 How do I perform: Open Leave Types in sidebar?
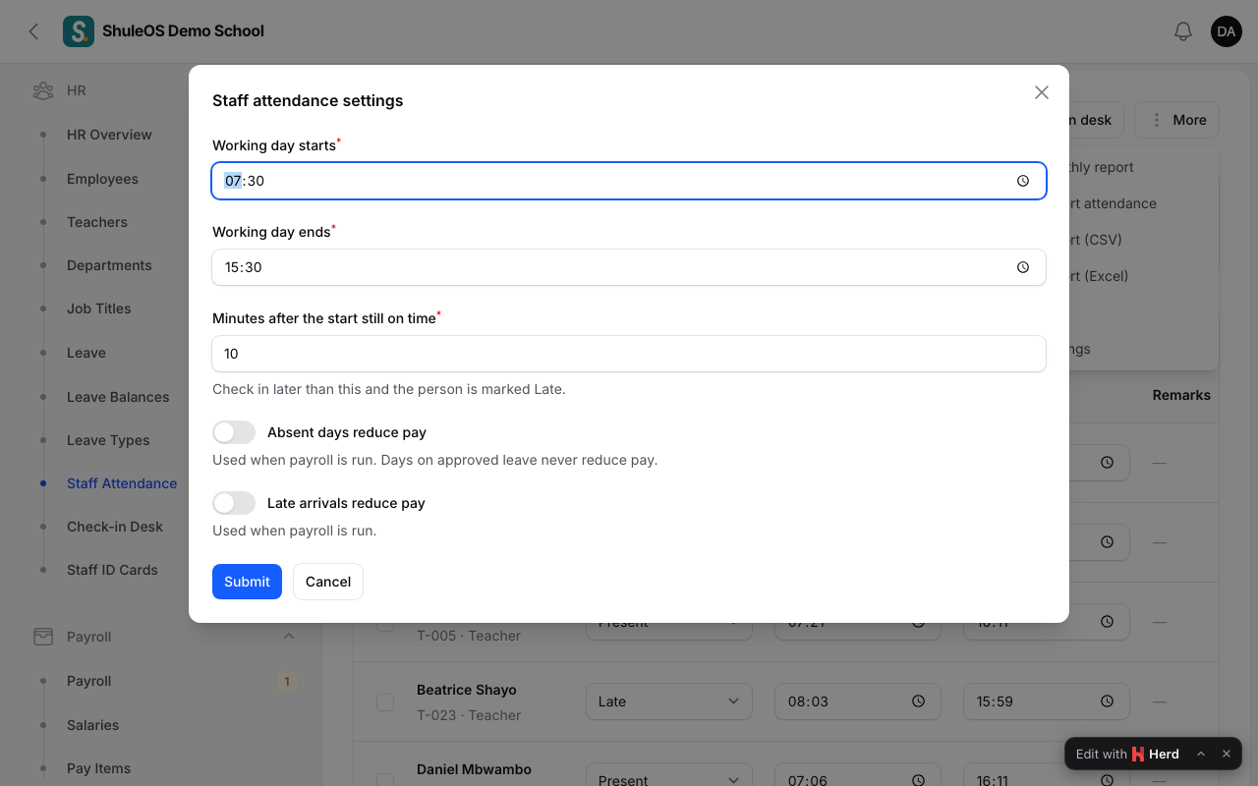point(108,440)
